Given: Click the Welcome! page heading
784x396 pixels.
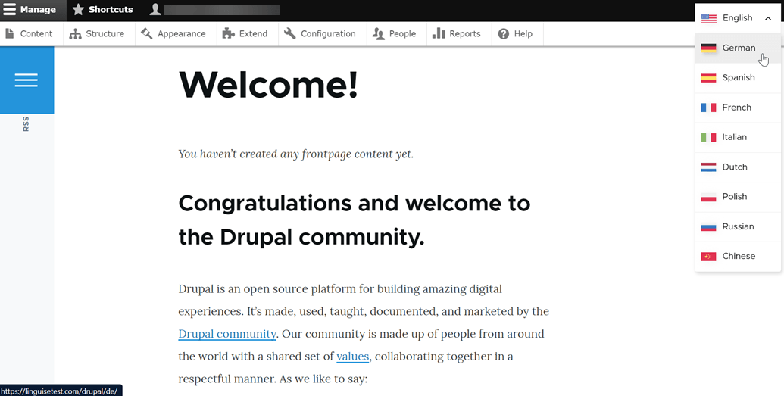Looking at the screenshot, I should click(268, 85).
